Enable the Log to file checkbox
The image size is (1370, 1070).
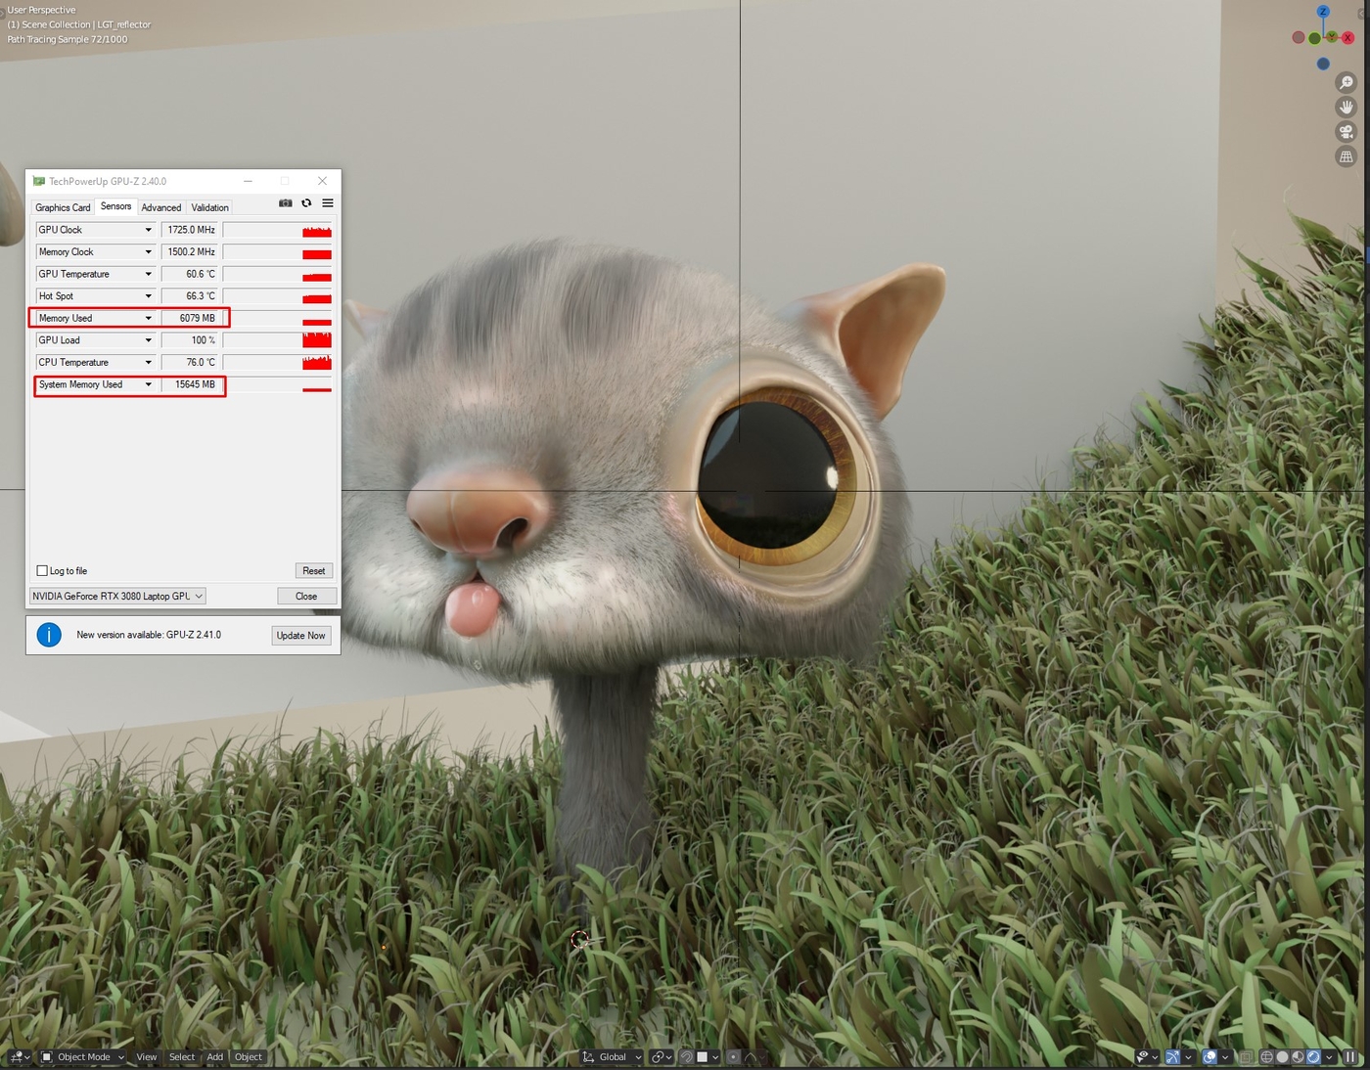click(42, 571)
